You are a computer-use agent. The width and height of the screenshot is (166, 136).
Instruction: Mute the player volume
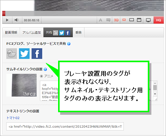pyautogui.click(x=17, y=20)
